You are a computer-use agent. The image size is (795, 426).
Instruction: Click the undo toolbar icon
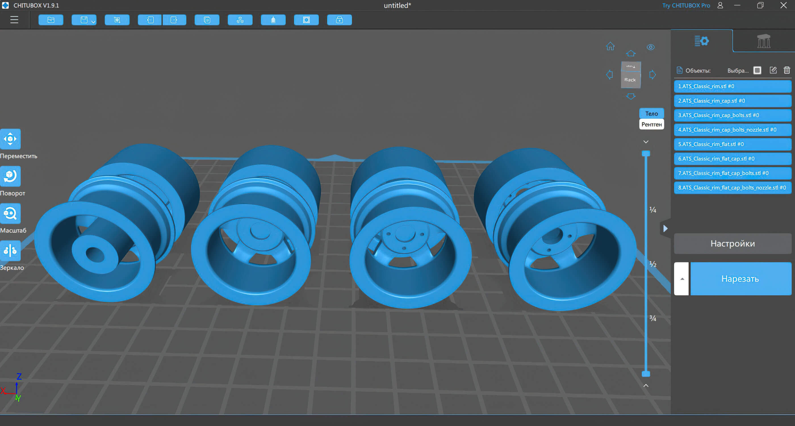click(150, 20)
